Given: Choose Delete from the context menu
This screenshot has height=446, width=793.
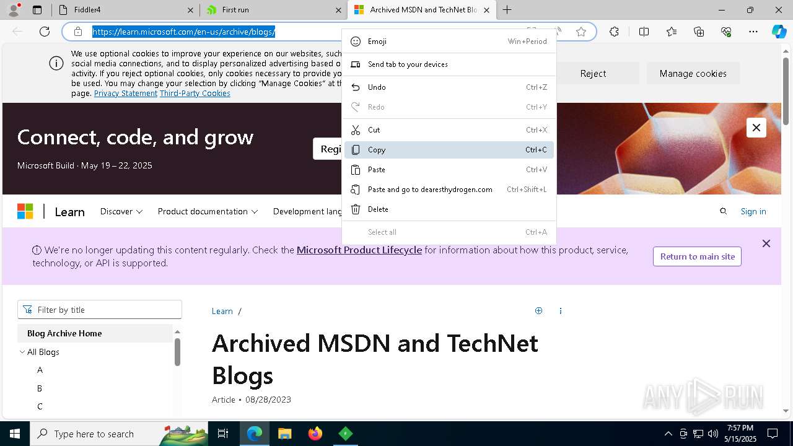Looking at the screenshot, I should [x=449, y=209].
